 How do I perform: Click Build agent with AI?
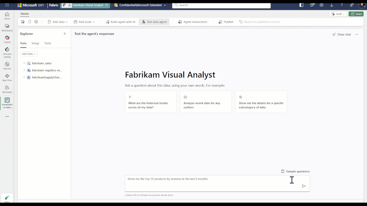coord(120,22)
